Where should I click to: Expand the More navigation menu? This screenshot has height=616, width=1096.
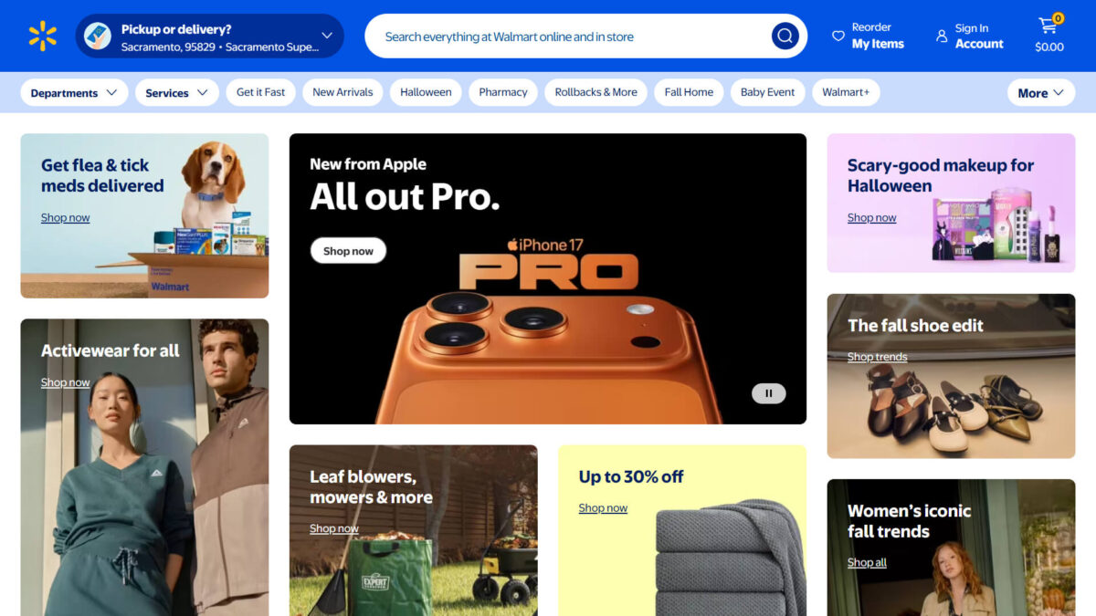point(1041,93)
